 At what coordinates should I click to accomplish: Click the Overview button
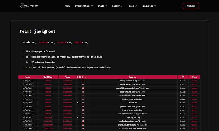click(x=191, y=6)
